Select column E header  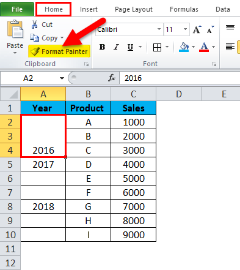pyautogui.click(x=220, y=94)
